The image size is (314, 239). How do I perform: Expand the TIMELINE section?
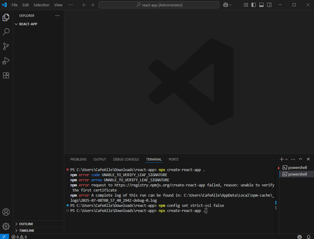[x=38, y=230]
